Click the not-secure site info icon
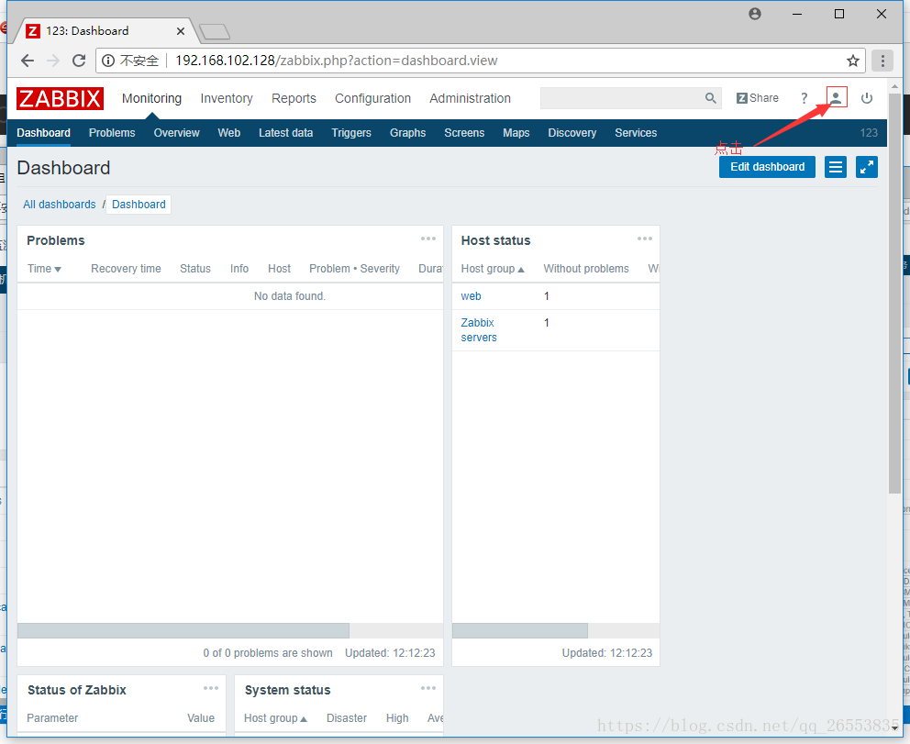Screen dimensions: 910x744 tap(108, 61)
